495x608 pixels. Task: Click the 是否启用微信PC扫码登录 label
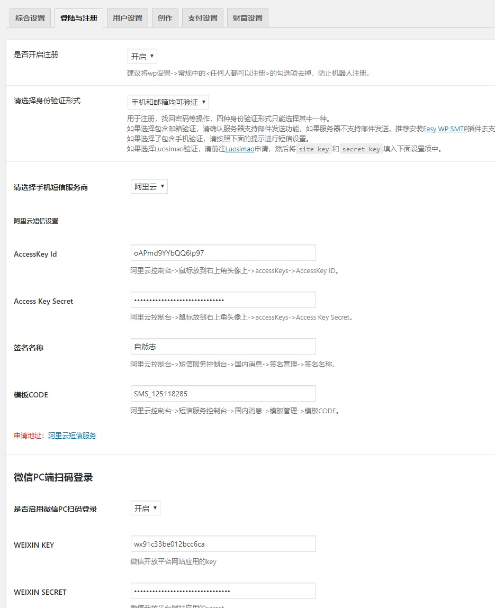56,509
